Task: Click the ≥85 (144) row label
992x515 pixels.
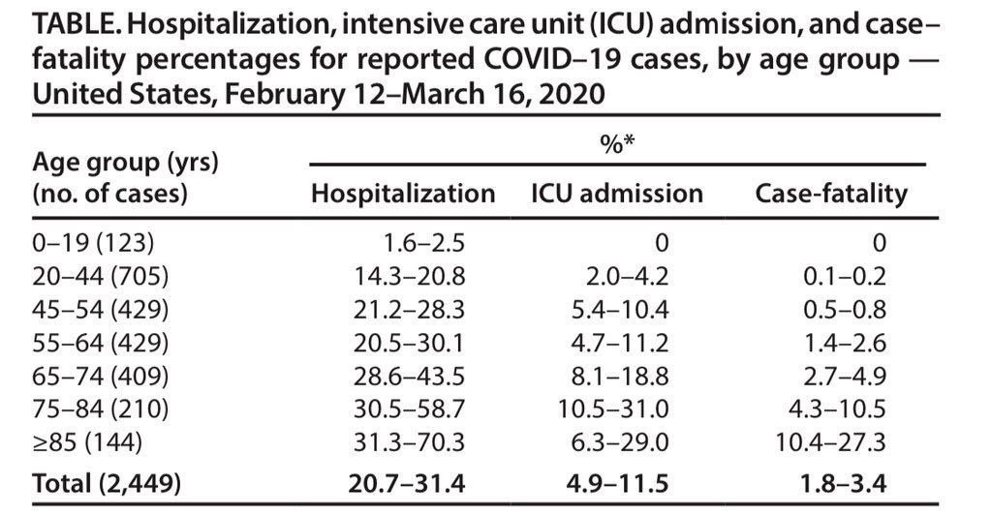Action: click(89, 443)
